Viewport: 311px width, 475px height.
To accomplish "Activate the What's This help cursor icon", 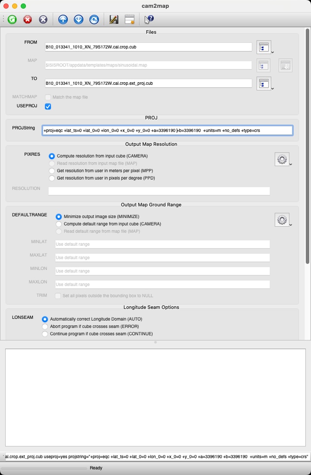I will click(149, 19).
